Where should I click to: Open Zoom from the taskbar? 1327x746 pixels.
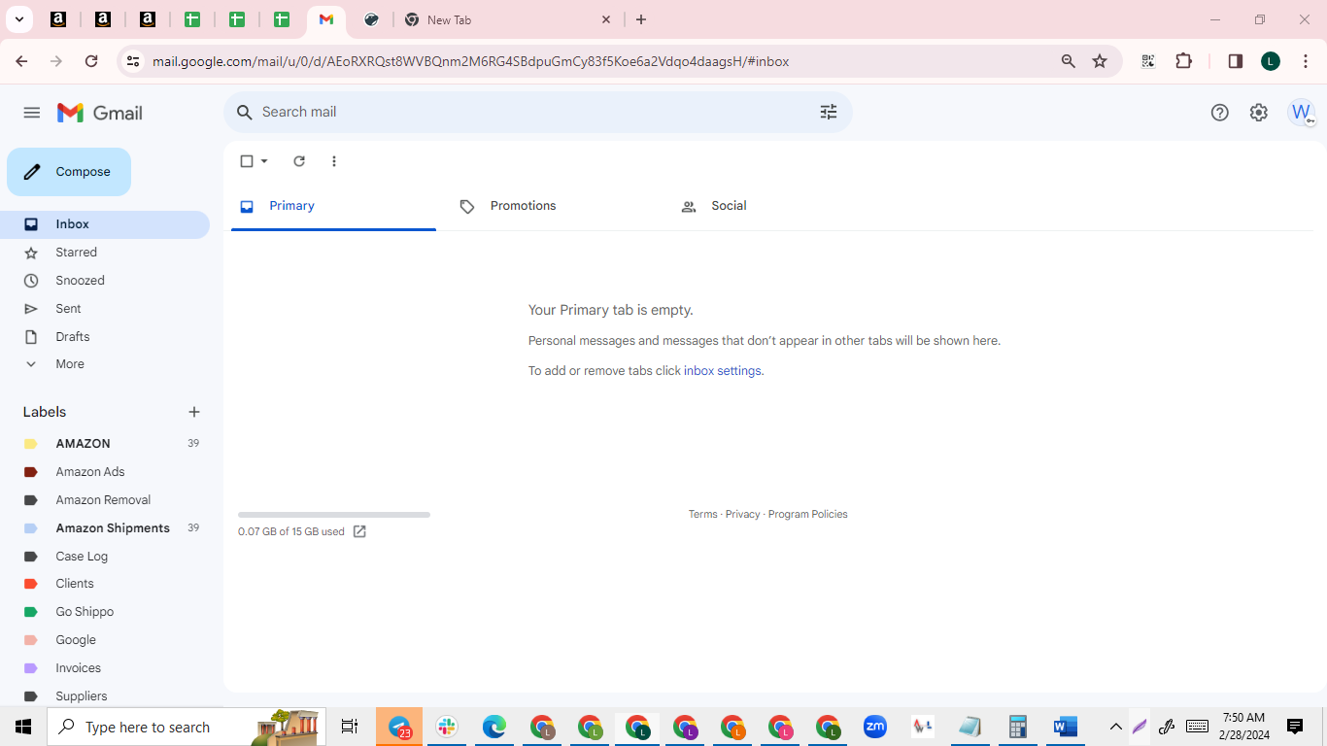875,727
